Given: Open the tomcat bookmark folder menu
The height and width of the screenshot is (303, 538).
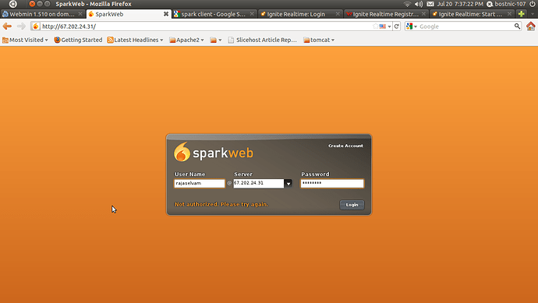Looking at the screenshot, I should [x=319, y=40].
